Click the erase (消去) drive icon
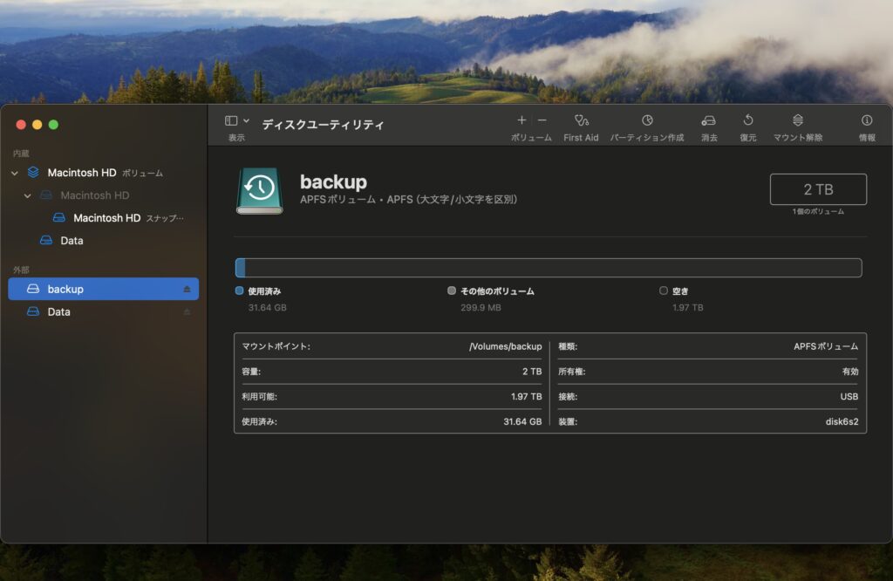This screenshot has width=893, height=581. (708, 120)
